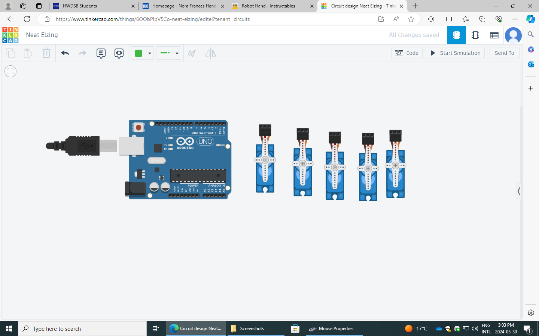Open the user profile avatar
The height and width of the screenshot is (336, 539).
point(513,35)
